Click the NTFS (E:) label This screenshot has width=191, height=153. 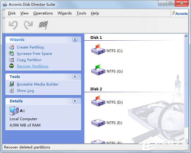[x=114, y=123]
